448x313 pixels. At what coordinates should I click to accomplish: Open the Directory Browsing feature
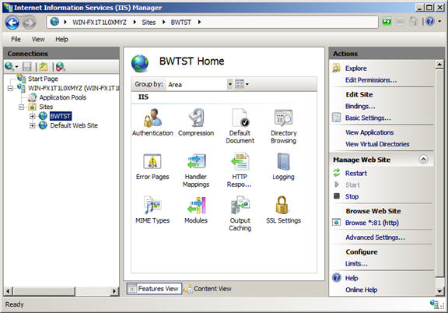coord(283,126)
